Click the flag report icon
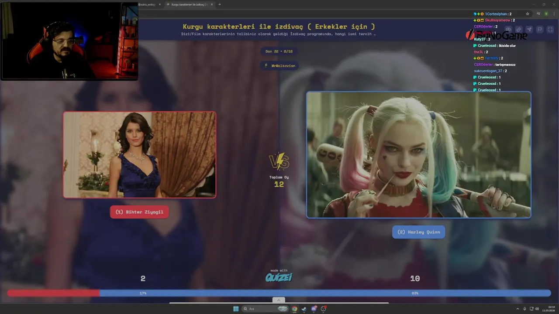559x314 pixels. (539, 30)
